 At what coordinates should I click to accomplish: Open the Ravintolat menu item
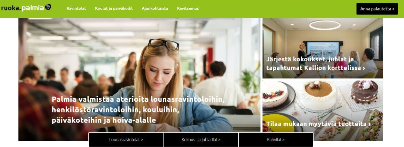[x=76, y=8]
